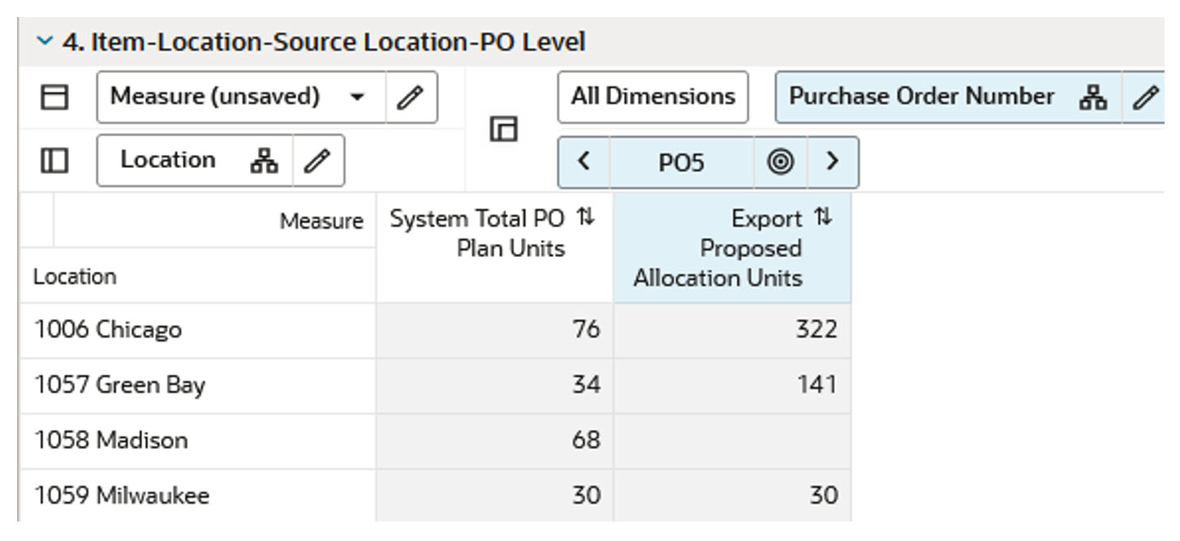Viewport: 1180px width, 541px height.
Task: Click the pencil icon beside Purchase Order Number
Action: 1148,97
